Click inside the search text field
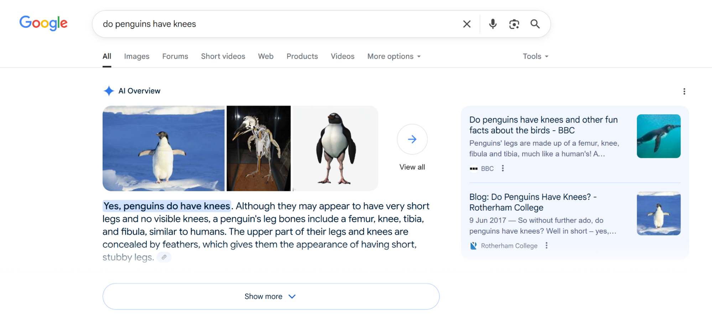712x318 pixels. pos(278,24)
